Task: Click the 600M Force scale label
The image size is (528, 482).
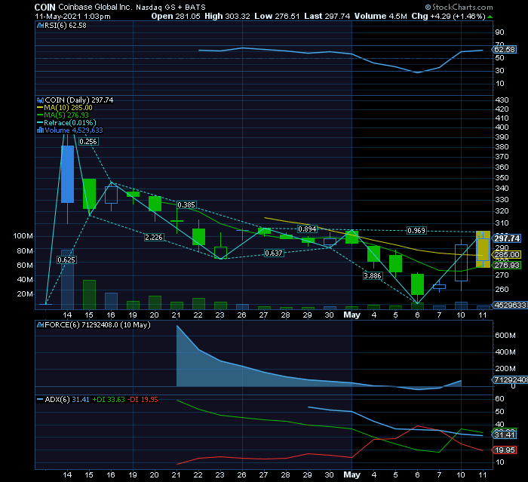Action: pyautogui.click(x=505, y=336)
